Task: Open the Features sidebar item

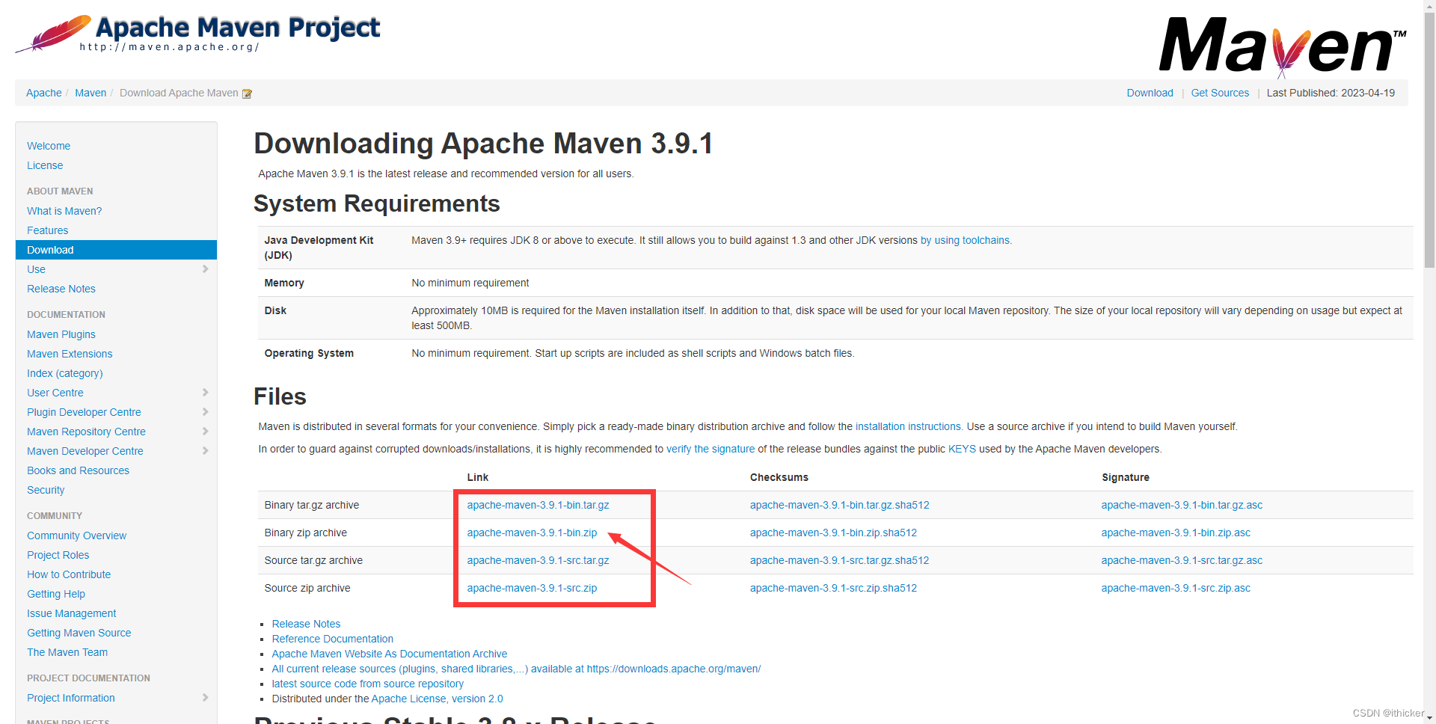Action: pyautogui.click(x=47, y=230)
